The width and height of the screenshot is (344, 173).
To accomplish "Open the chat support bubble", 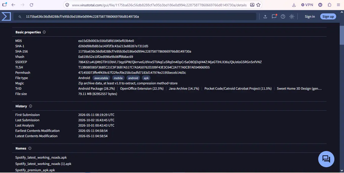I will 326,159.
